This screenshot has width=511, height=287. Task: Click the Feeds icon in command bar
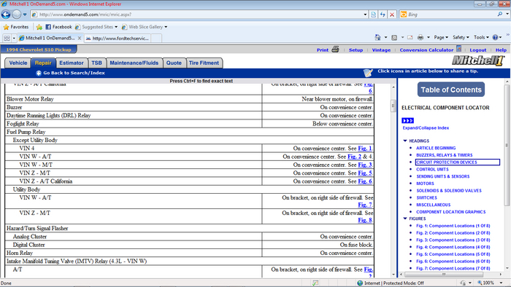[394, 37]
